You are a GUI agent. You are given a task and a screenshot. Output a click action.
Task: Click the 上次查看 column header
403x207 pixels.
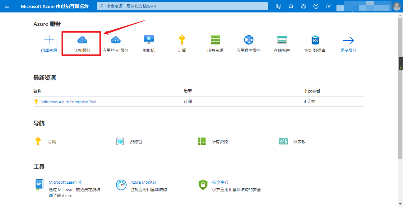pyautogui.click(x=312, y=91)
